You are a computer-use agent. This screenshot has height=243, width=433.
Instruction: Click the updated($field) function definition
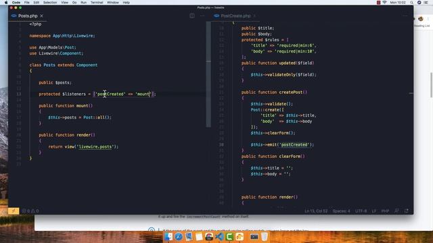[x=277, y=63]
